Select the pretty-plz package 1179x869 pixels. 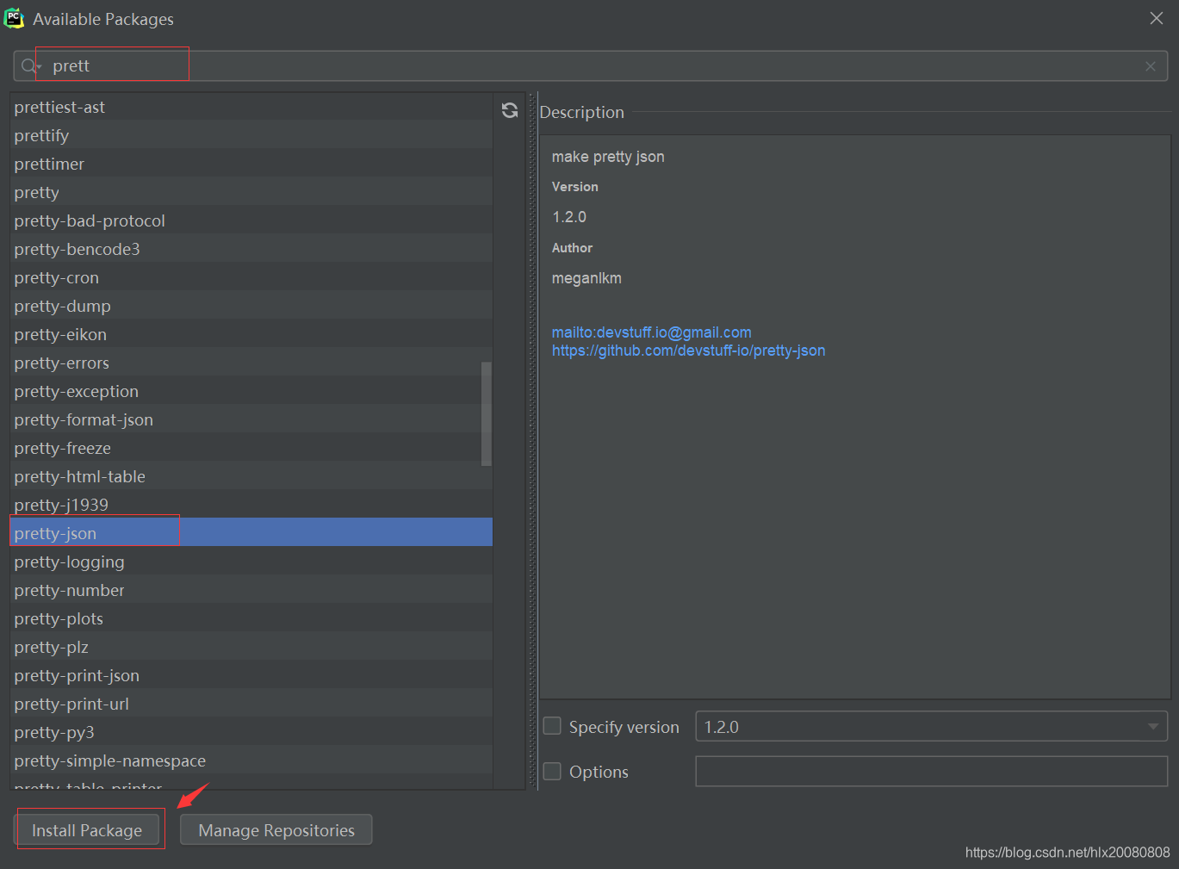251,647
